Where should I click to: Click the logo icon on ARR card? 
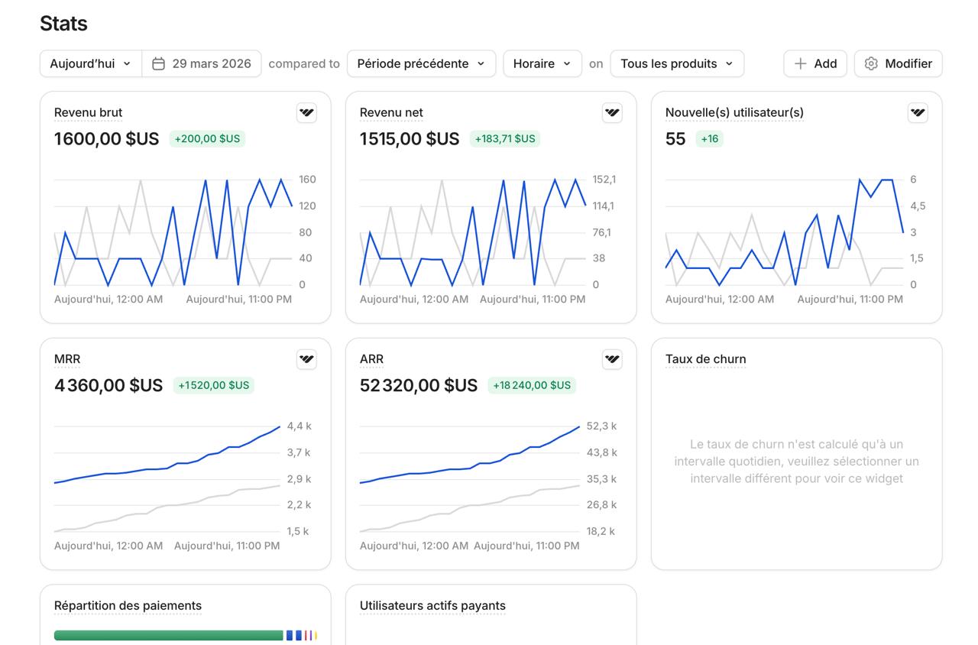click(612, 359)
